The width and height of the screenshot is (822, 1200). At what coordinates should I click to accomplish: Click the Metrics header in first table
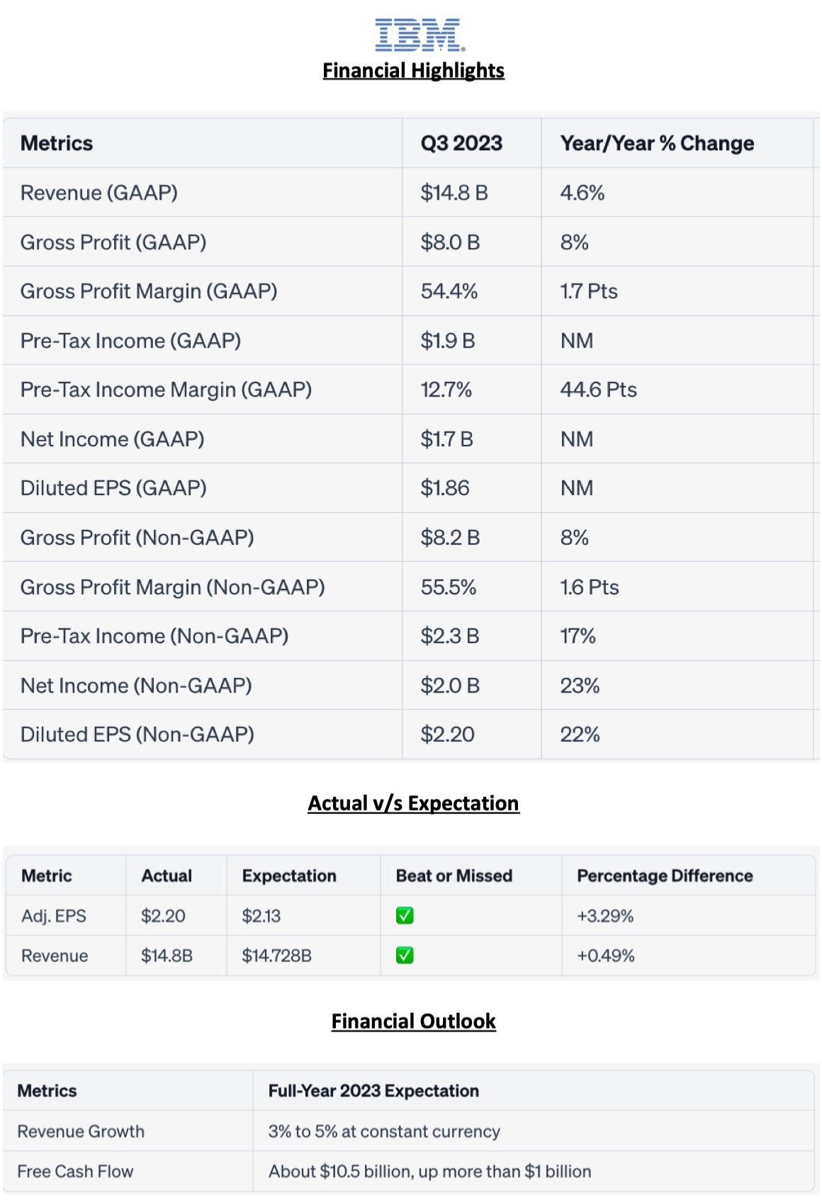point(57,143)
